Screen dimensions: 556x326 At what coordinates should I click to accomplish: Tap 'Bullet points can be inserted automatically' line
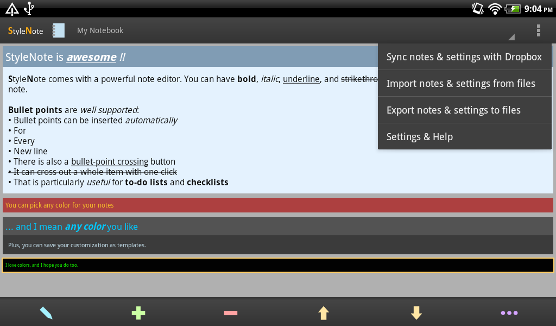pyautogui.click(x=93, y=120)
